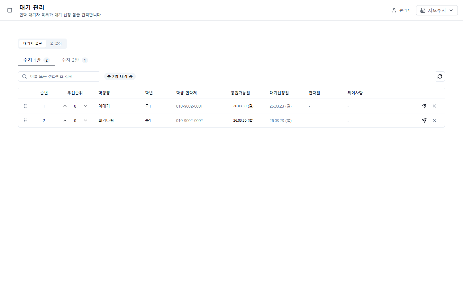Click the 총 2명 대기 중 badge

pos(120,76)
